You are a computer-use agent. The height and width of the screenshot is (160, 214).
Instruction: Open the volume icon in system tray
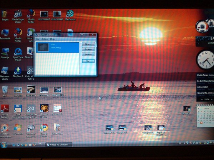coord(210,143)
